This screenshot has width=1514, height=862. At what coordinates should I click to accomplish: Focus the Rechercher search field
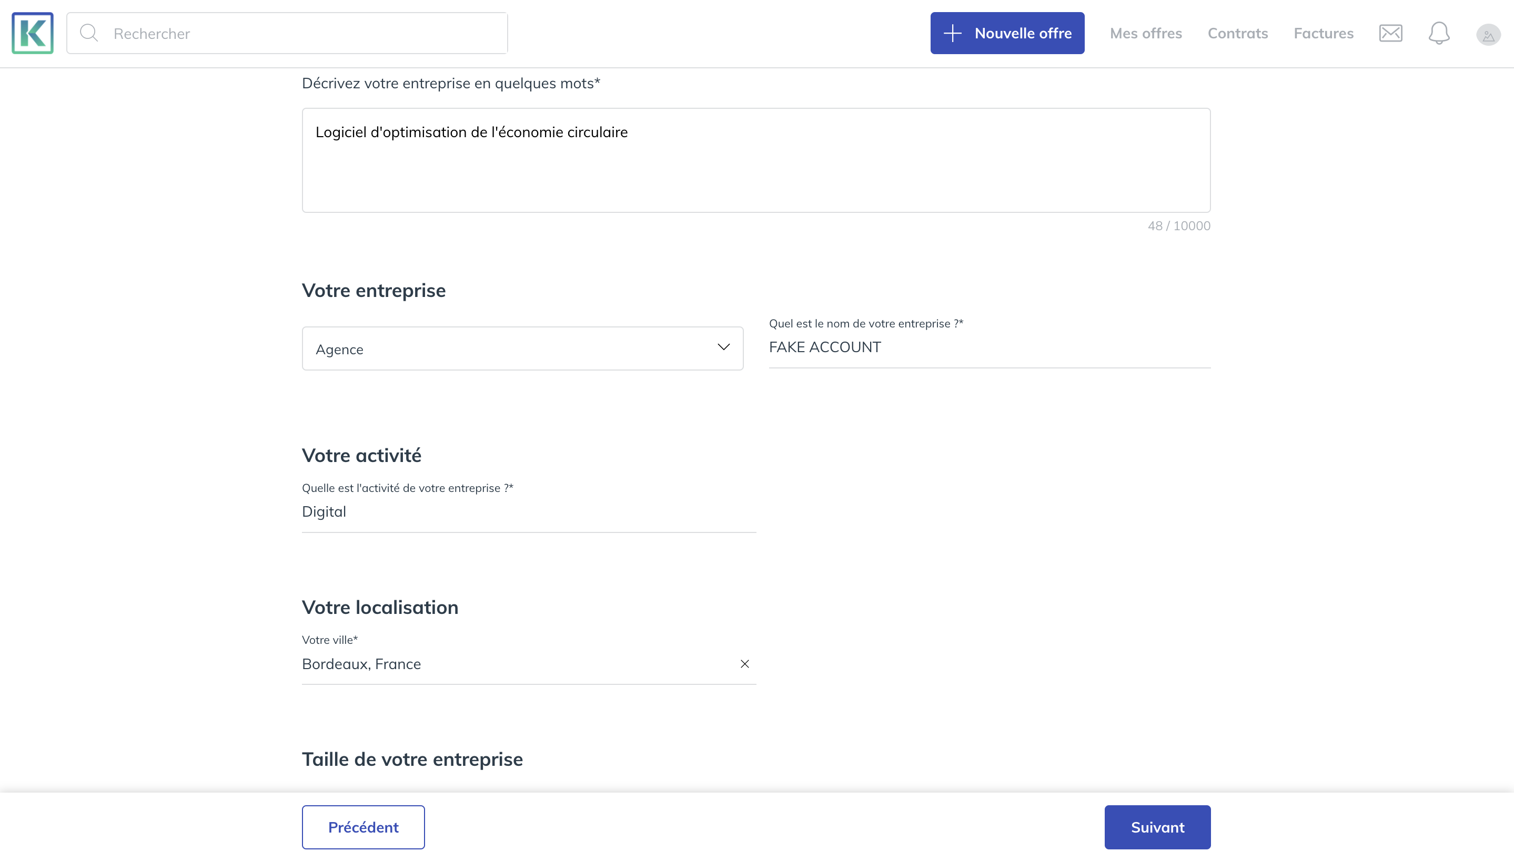pyautogui.click(x=287, y=33)
